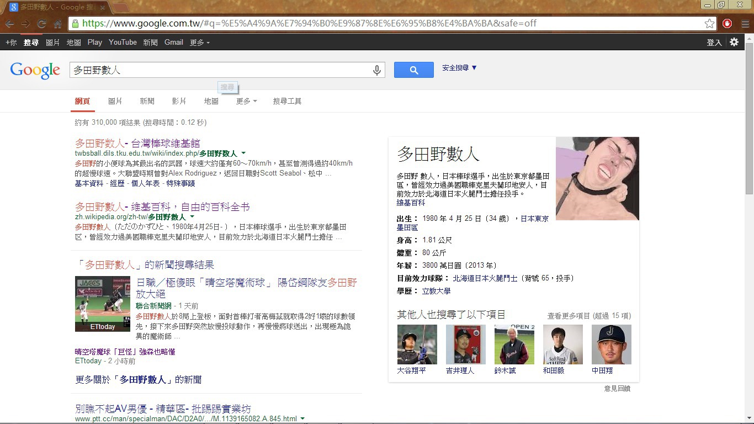Viewport: 754px width, 424px height.
Task: Open dropdown arrow beside zh.wikipedia.org URL
Action: 192,216
